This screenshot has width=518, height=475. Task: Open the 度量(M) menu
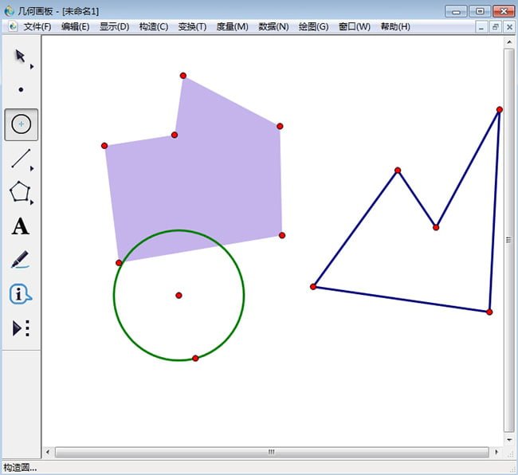pyautogui.click(x=232, y=26)
